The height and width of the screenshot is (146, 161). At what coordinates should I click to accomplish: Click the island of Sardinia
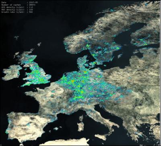(81, 126)
